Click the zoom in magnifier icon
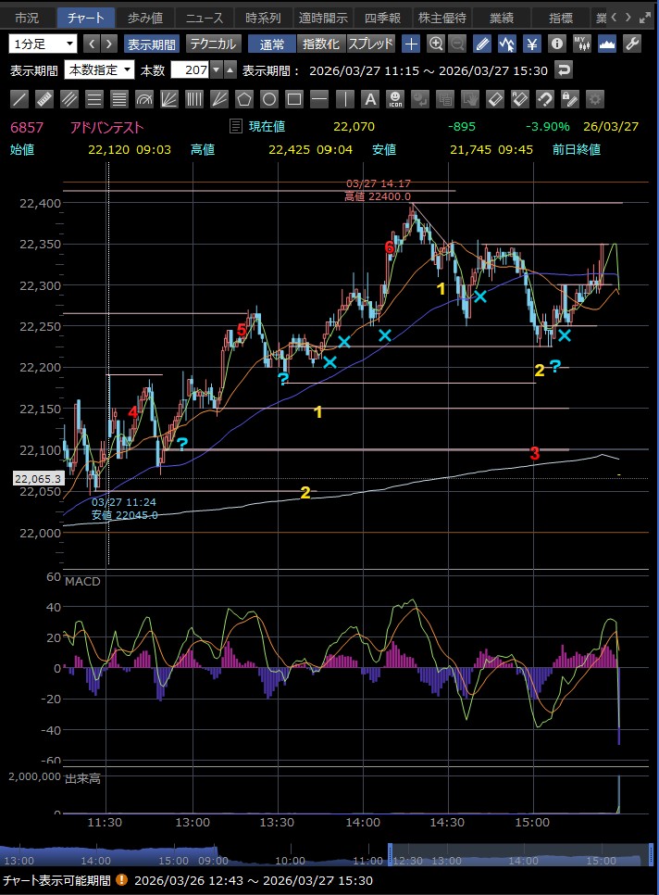 436,44
